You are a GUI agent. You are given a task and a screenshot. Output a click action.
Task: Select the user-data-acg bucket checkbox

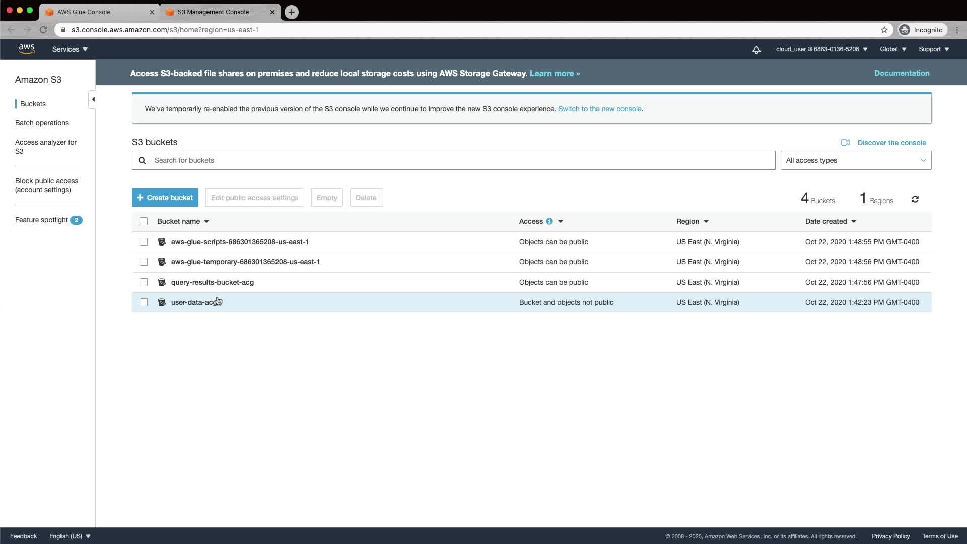(x=144, y=302)
